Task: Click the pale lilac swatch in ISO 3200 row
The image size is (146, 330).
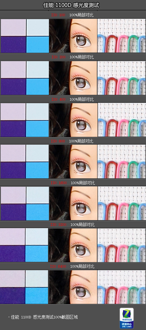Action: point(12,237)
